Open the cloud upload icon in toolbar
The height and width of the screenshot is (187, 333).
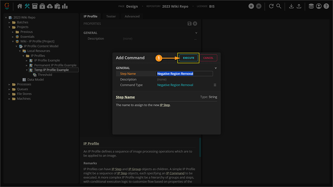point(50,6)
